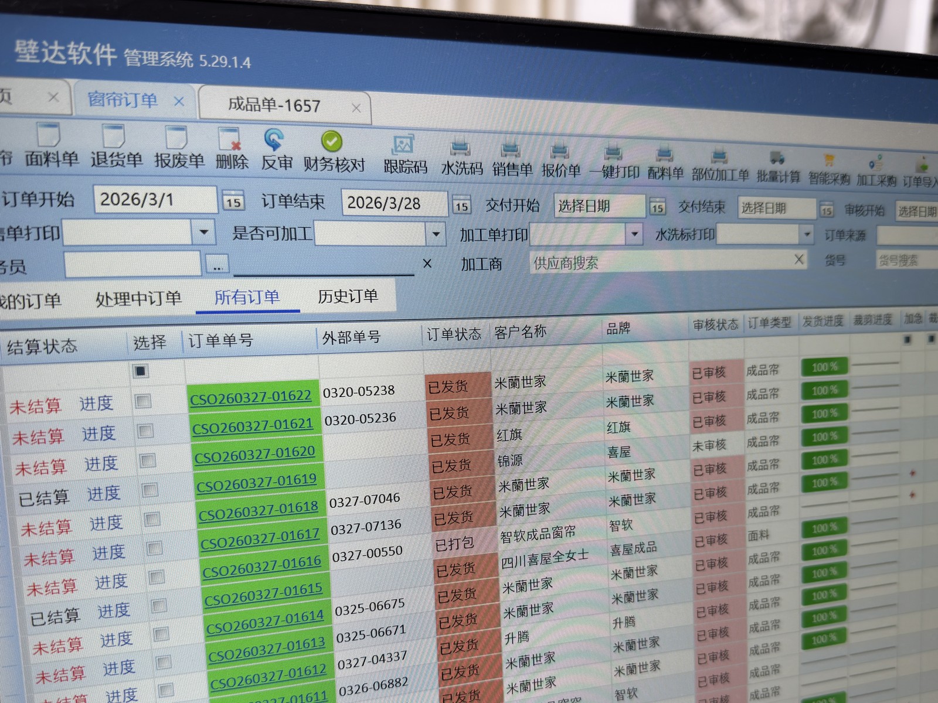Image resolution: width=938 pixels, height=703 pixels.
Task: Open the 所有订单 tab
Action: [x=247, y=297]
